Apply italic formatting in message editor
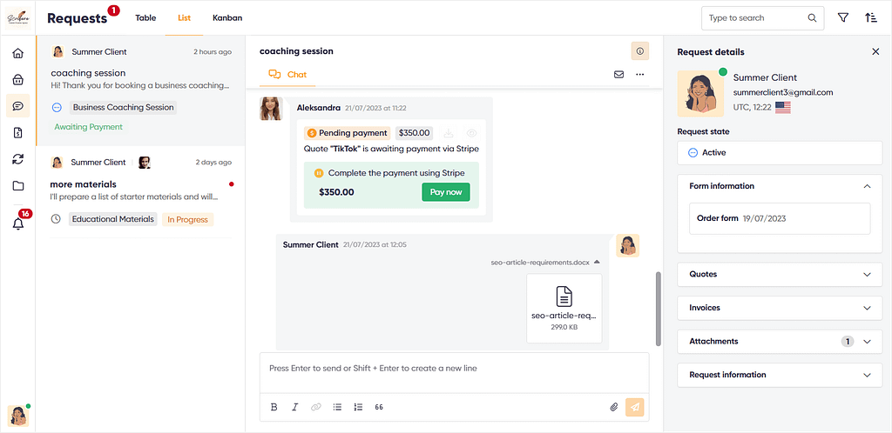This screenshot has width=892, height=433. (x=294, y=407)
